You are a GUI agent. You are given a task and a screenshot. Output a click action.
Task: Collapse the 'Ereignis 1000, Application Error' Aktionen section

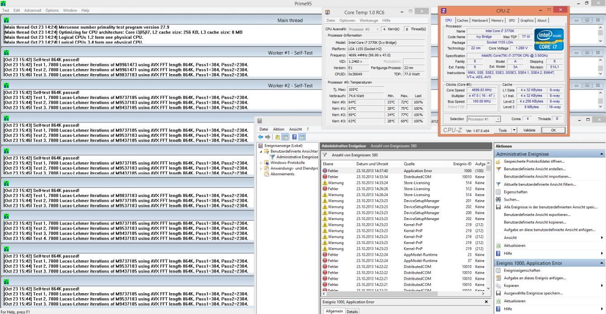(x=602, y=262)
